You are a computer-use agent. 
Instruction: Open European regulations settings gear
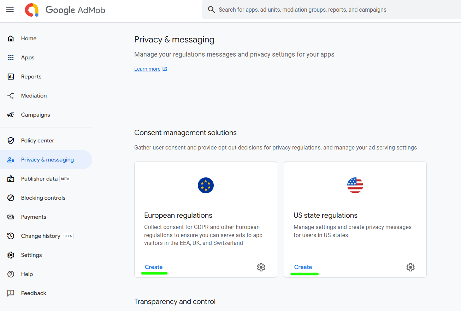pyautogui.click(x=261, y=267)
